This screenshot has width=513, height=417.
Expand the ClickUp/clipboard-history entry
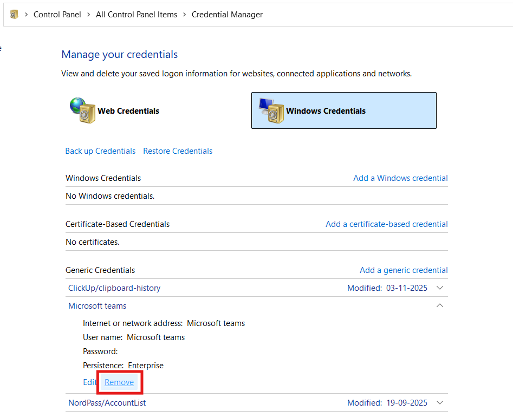tap(440, 288)
